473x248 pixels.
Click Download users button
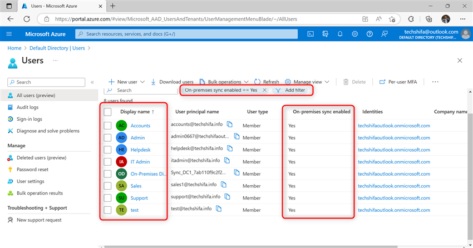172,82
